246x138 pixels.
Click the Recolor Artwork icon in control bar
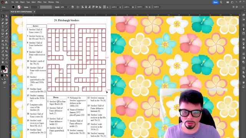tap(73, 7)
